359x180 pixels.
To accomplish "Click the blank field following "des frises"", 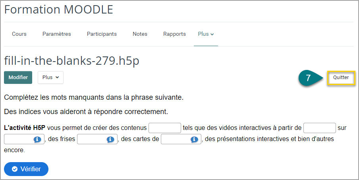I will coord(97,139).
